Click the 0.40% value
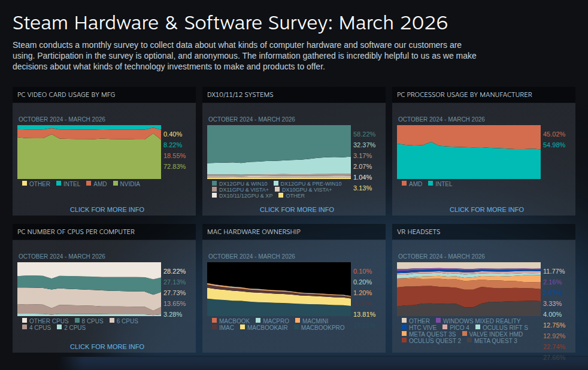 click(172, 134)
